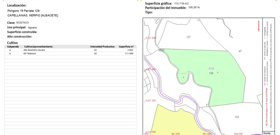Image resolution: width=280 pixels, height=135 pixels.
Task: Click the map coordinate label '561.600'
Action: (175, 134)
